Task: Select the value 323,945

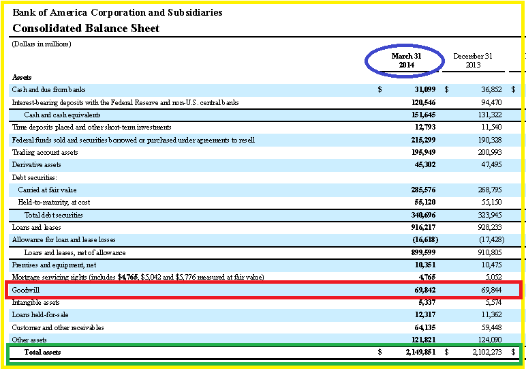Action: pos(490,216)
